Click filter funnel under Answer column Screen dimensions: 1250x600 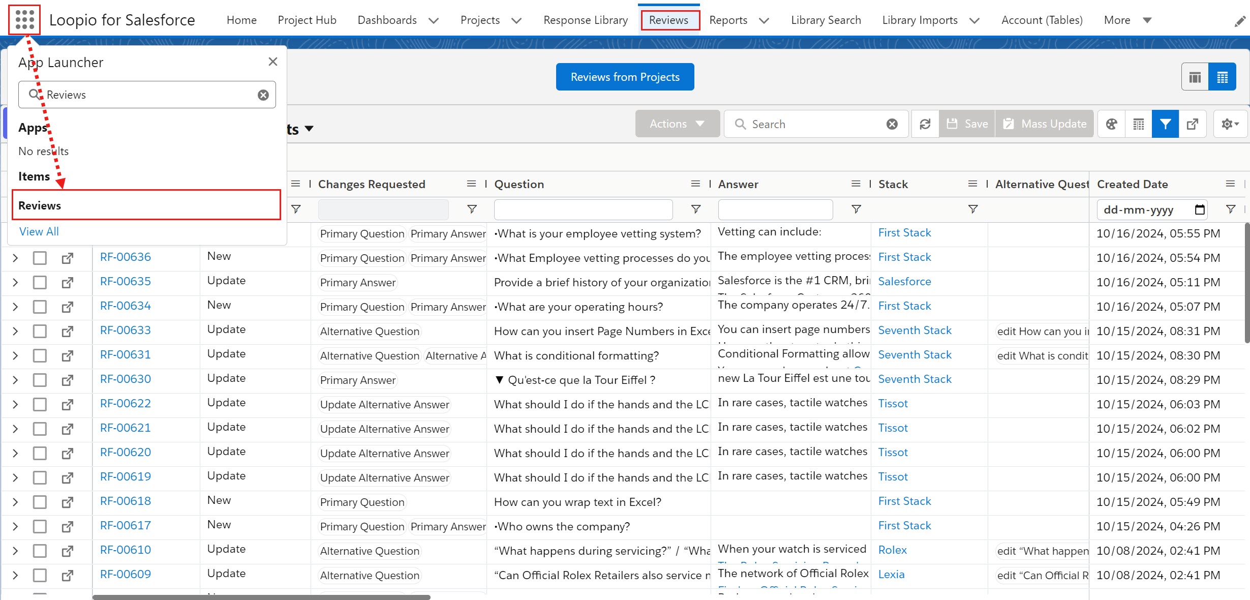(856, 209)
